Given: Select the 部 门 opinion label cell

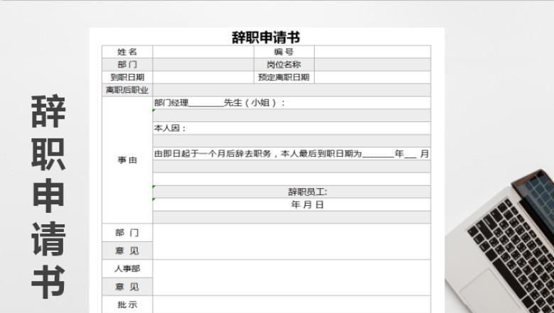Looking at the screenshot, I should coord(127,233).
